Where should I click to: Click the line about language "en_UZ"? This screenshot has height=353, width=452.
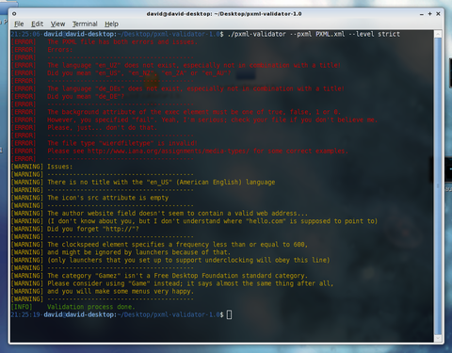pyautogui.click(x=194, y=65)
